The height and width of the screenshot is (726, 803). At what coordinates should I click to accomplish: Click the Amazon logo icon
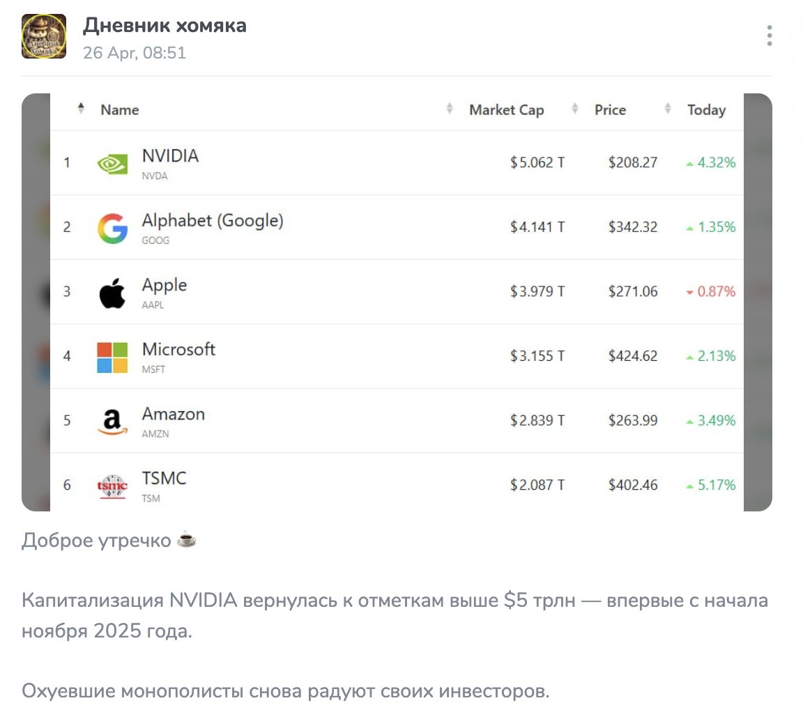click(112, 421)
